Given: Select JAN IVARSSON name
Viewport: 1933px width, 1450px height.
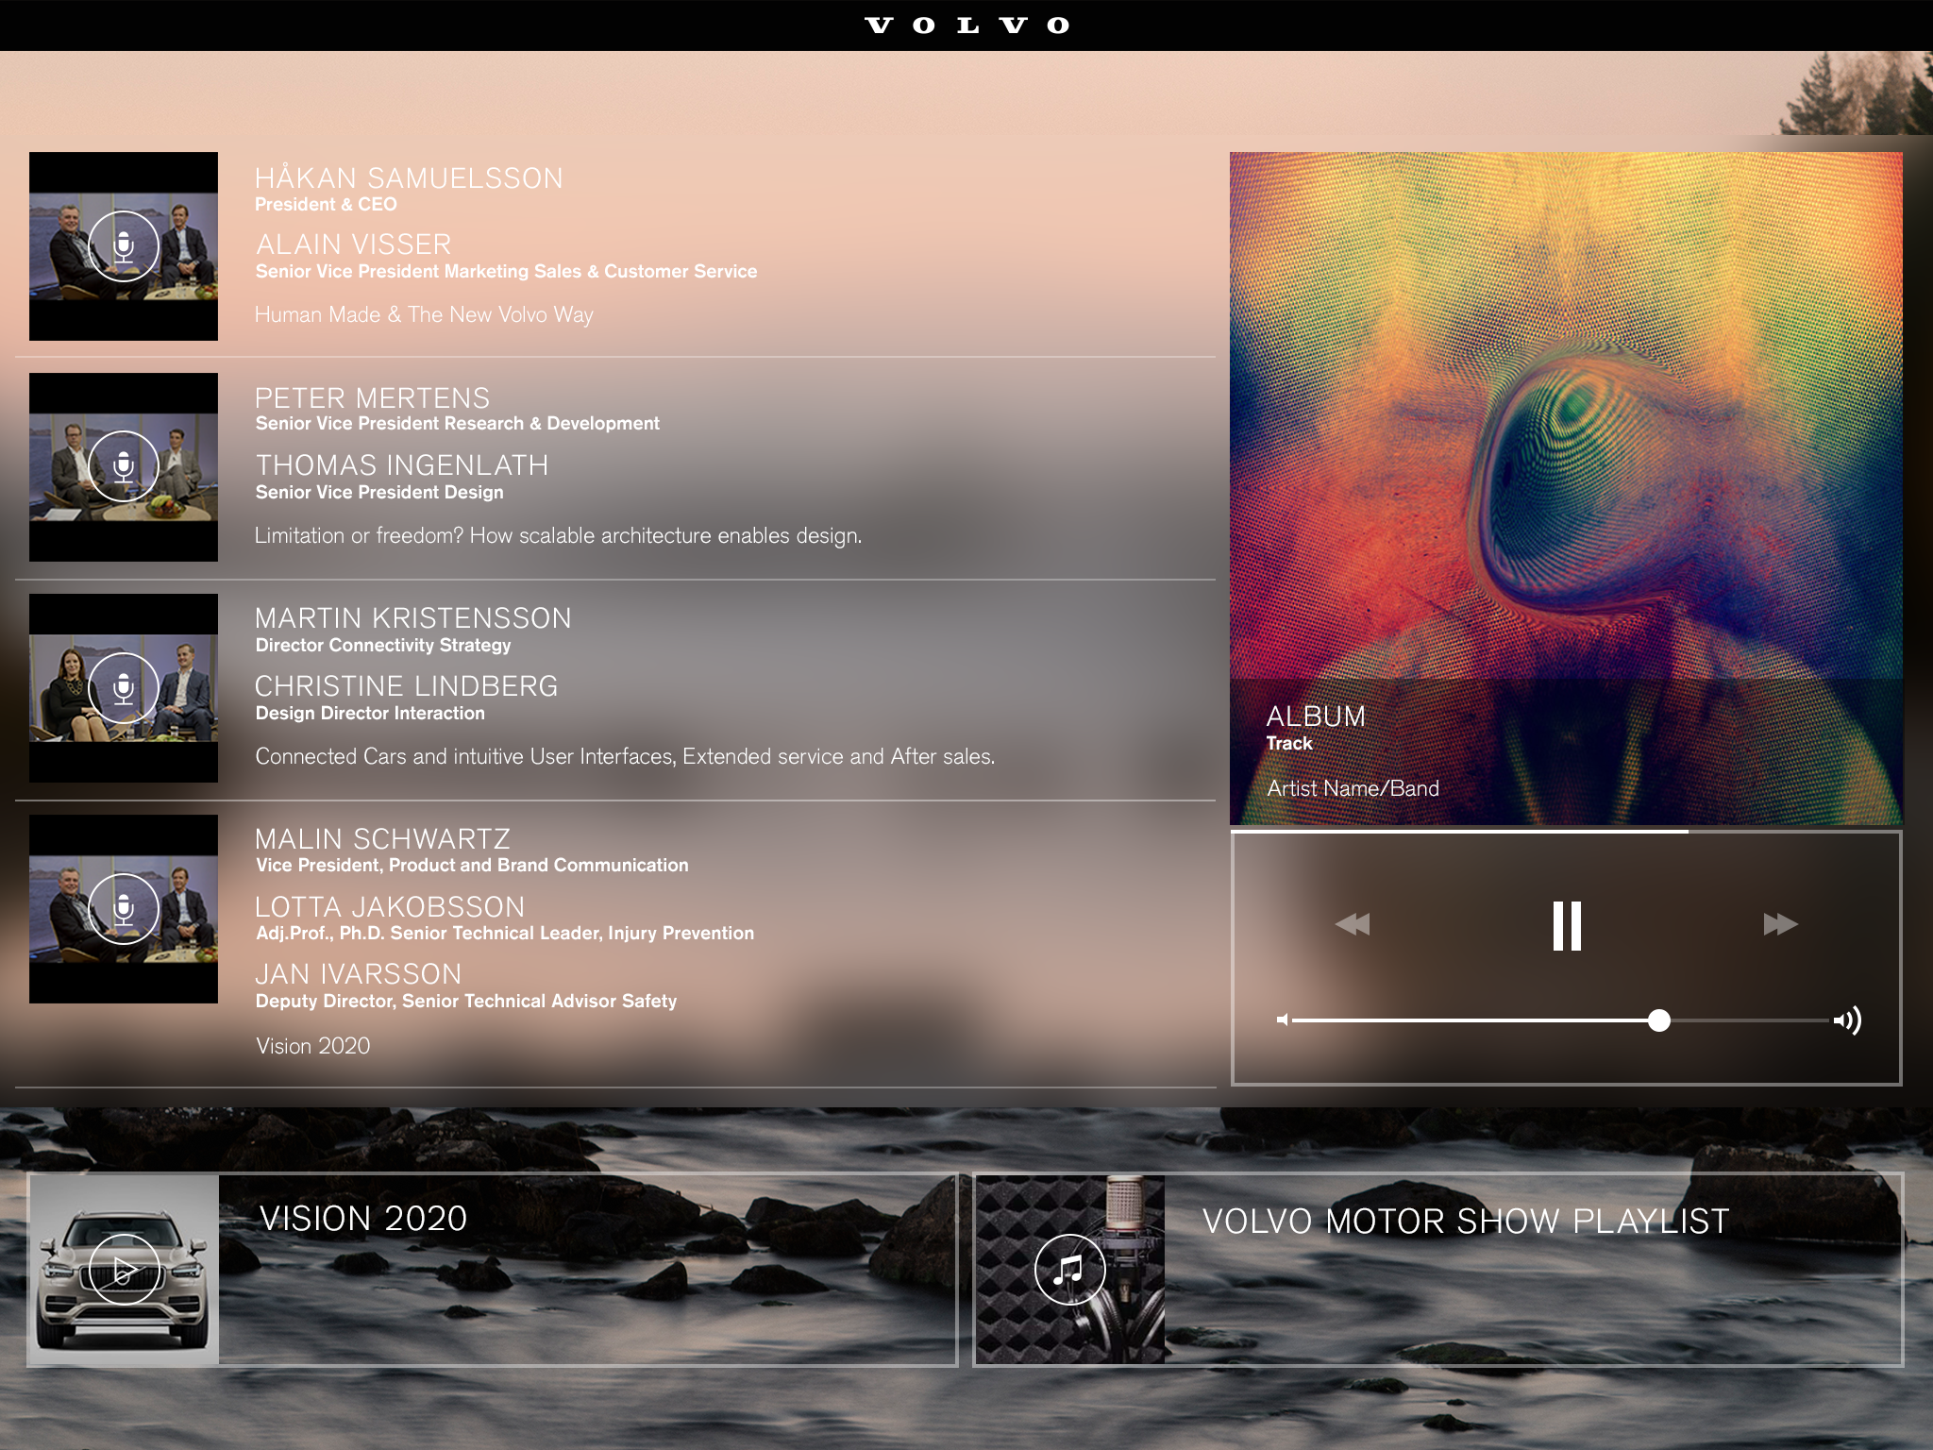Looking at the screenshot, I should tap(359, 974).
